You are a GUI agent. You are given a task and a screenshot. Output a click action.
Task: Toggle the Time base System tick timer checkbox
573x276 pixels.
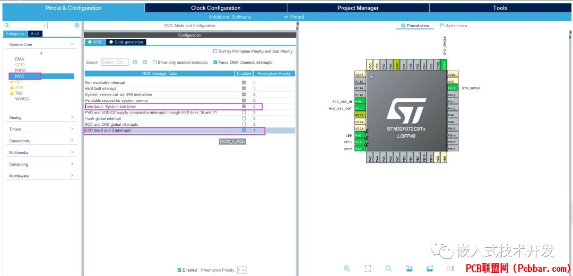click(x=244, y=106)
